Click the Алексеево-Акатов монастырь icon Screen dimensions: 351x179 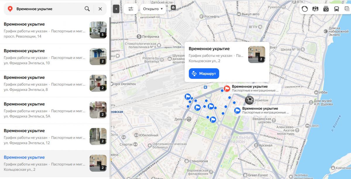pos(297,130)
